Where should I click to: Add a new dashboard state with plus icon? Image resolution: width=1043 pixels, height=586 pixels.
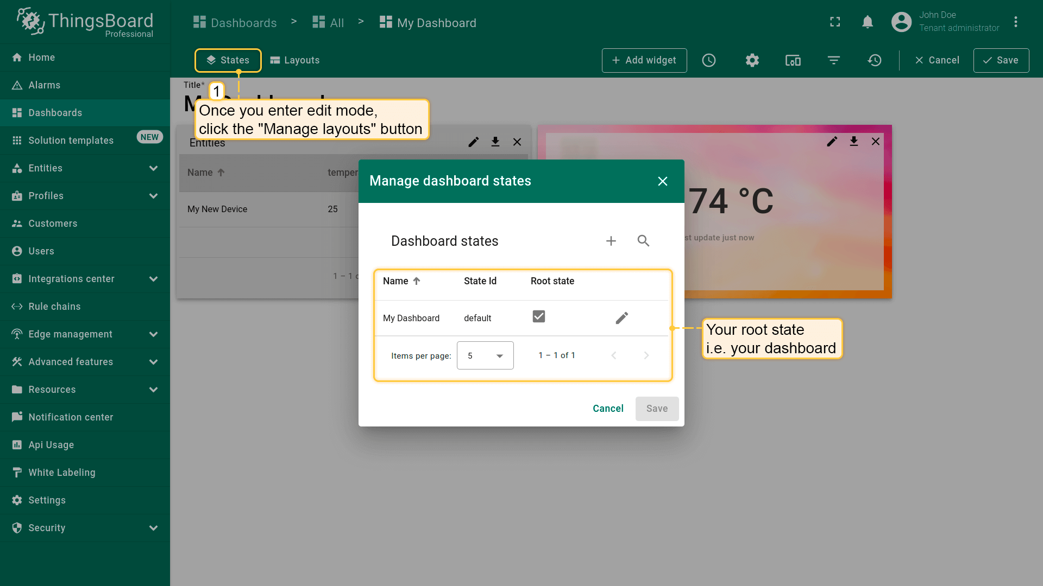(x=611, y=241)
